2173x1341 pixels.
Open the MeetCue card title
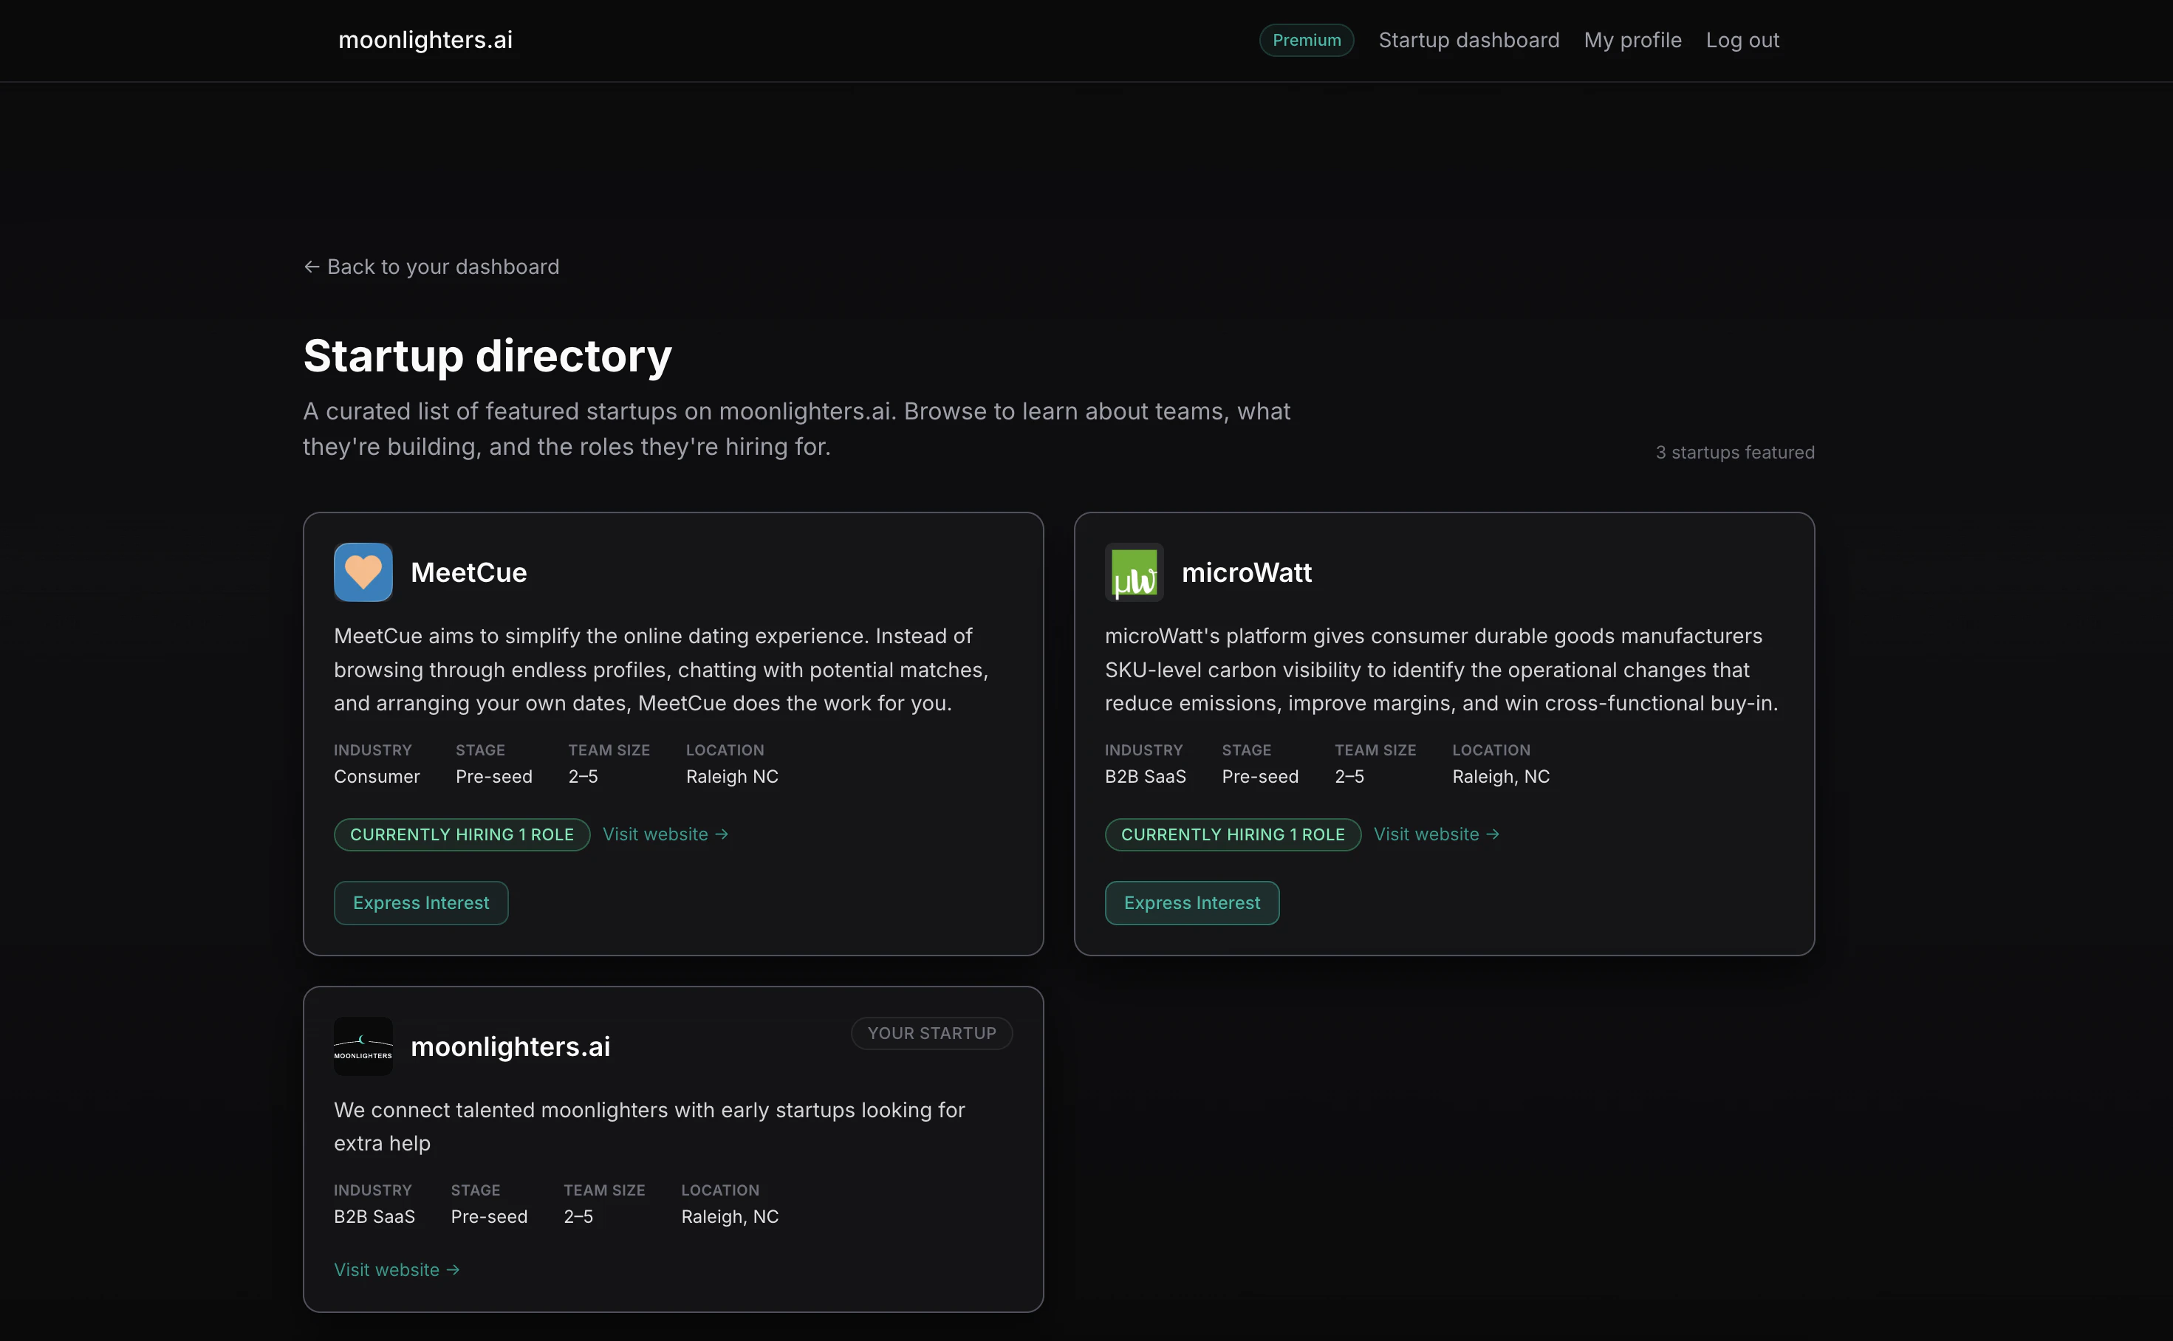468,573
